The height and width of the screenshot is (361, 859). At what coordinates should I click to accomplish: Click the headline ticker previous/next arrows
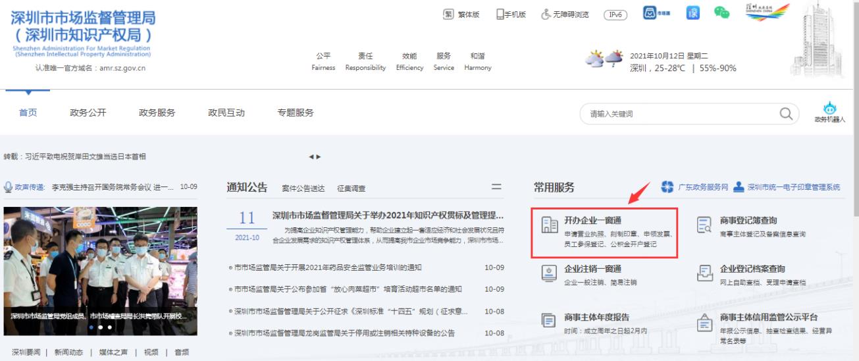315,157
